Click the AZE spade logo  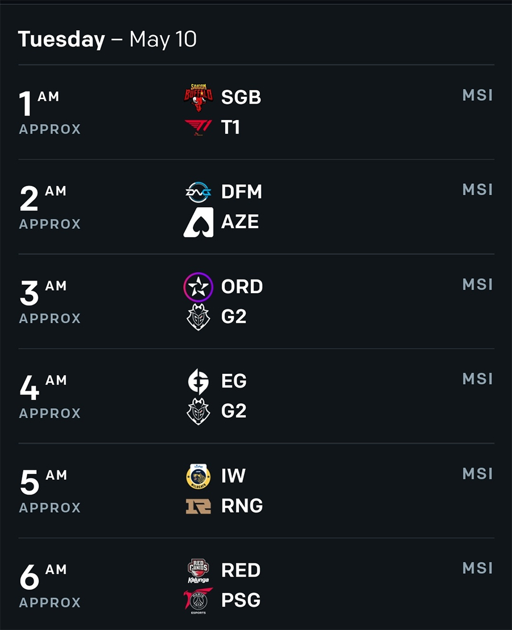(x=199, y=222)
